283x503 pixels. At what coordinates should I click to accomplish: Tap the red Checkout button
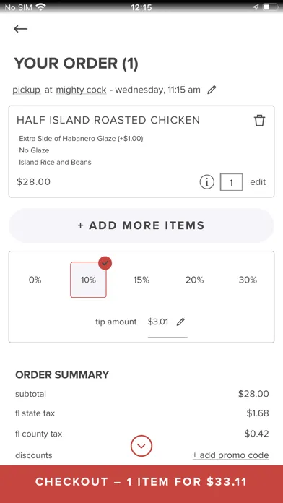[141, 482]
